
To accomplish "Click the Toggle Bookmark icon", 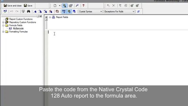I will pos(35,11).
